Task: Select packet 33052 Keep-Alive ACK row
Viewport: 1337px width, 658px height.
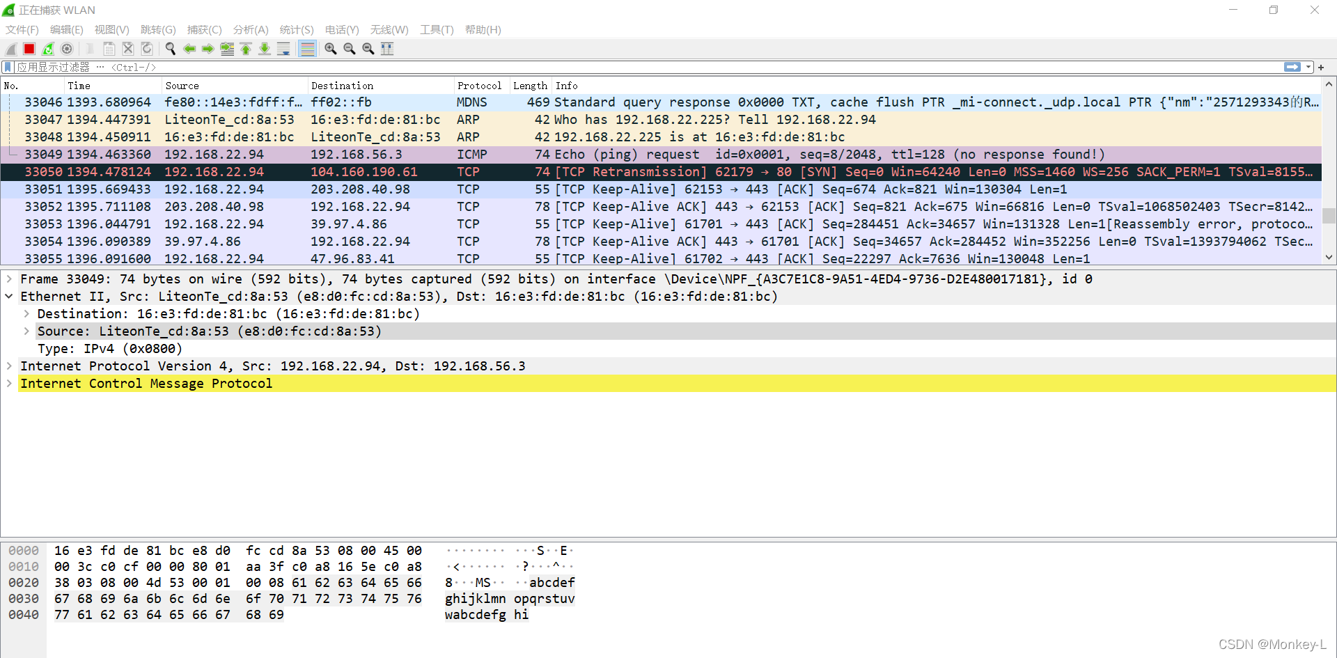Action: coord(662,206)
